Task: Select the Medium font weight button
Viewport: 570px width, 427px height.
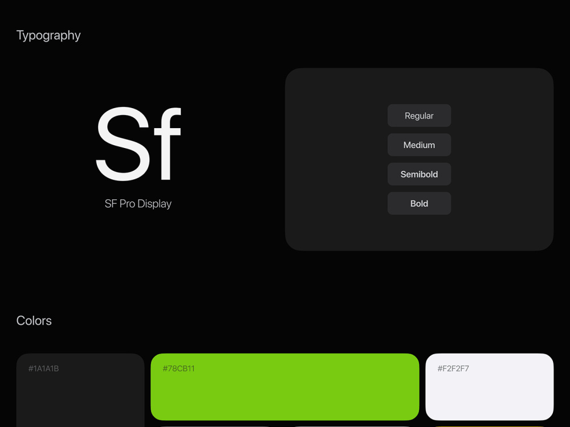Action: point(419,145)
